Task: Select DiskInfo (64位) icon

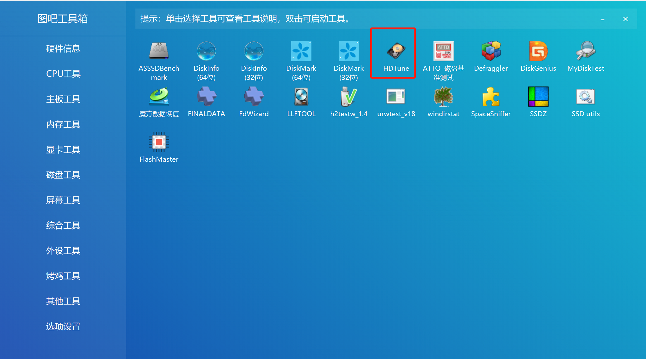Action: [x=206, y=51]
